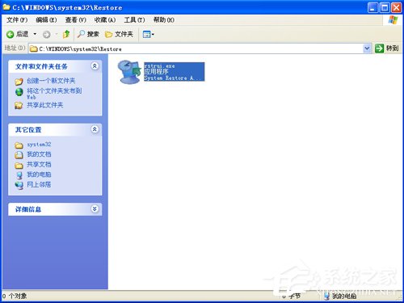Expand the address bar dropdown arrow

coord(367,48)
